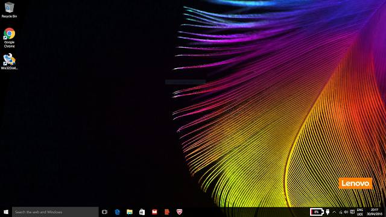The width and height of the screenshot is (386, 217).
Task: Click the Search the web and Windows box
Action: click(55, 212)
